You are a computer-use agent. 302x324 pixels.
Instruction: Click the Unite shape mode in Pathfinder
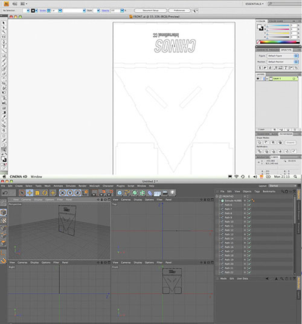coord(259,142)
